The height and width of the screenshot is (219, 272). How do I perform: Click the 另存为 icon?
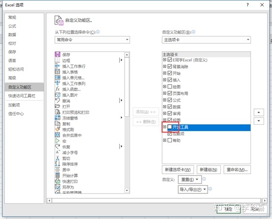coord(57,187)
